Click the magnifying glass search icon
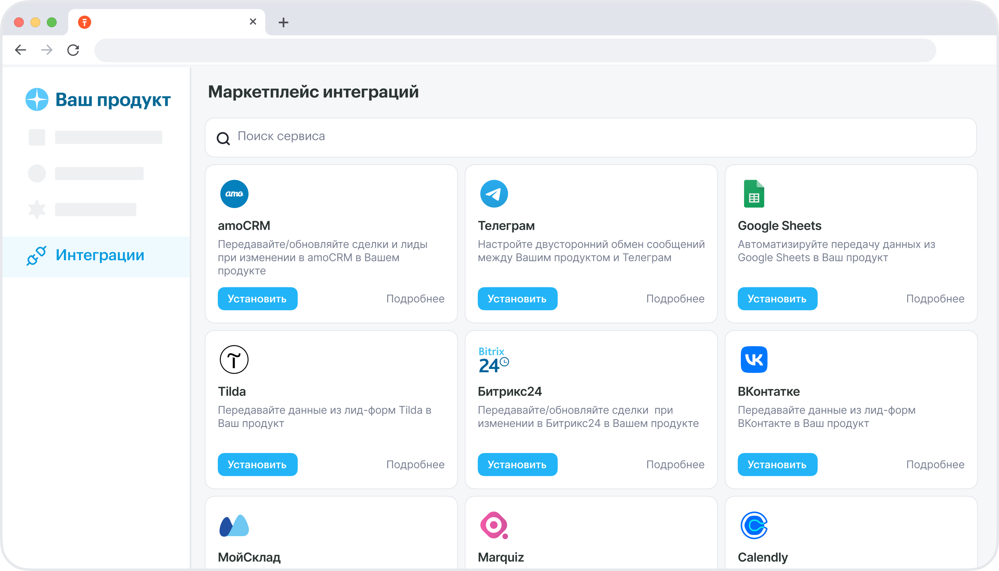This screenshot has width=999, height=571. (224, 138)
